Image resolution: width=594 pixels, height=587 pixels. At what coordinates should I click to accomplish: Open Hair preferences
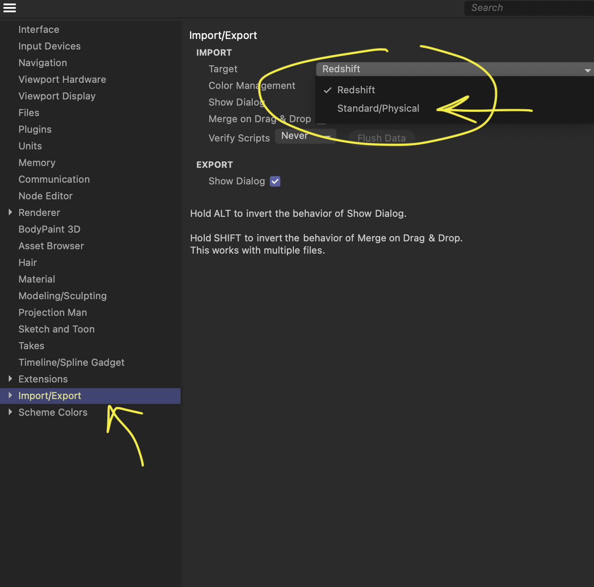pyautogui.click(x=28, y=262)
